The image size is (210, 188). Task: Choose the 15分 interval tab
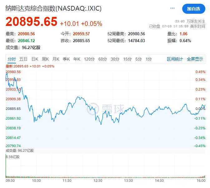(x=127, y=59)
